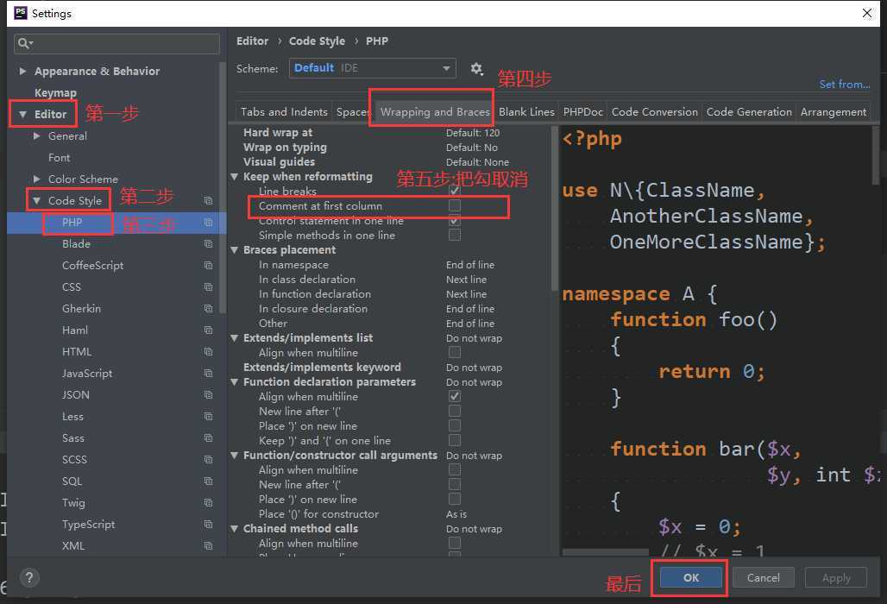Viewport: 887px width, 604px height.
Task: Click the Hard wrap at value 'Default: 120'
Action: pyautogui.click(x=473, y=133)
